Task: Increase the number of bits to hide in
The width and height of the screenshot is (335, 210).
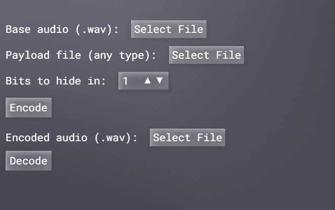Action: [x=148, y=80]
